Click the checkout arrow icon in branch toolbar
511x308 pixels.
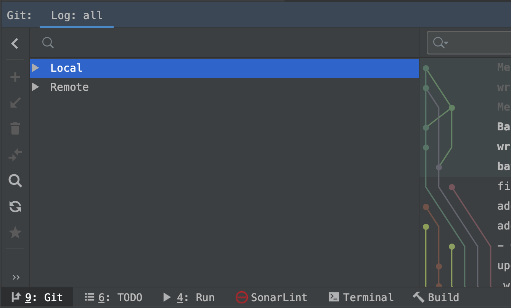click(x=15, y=103)
